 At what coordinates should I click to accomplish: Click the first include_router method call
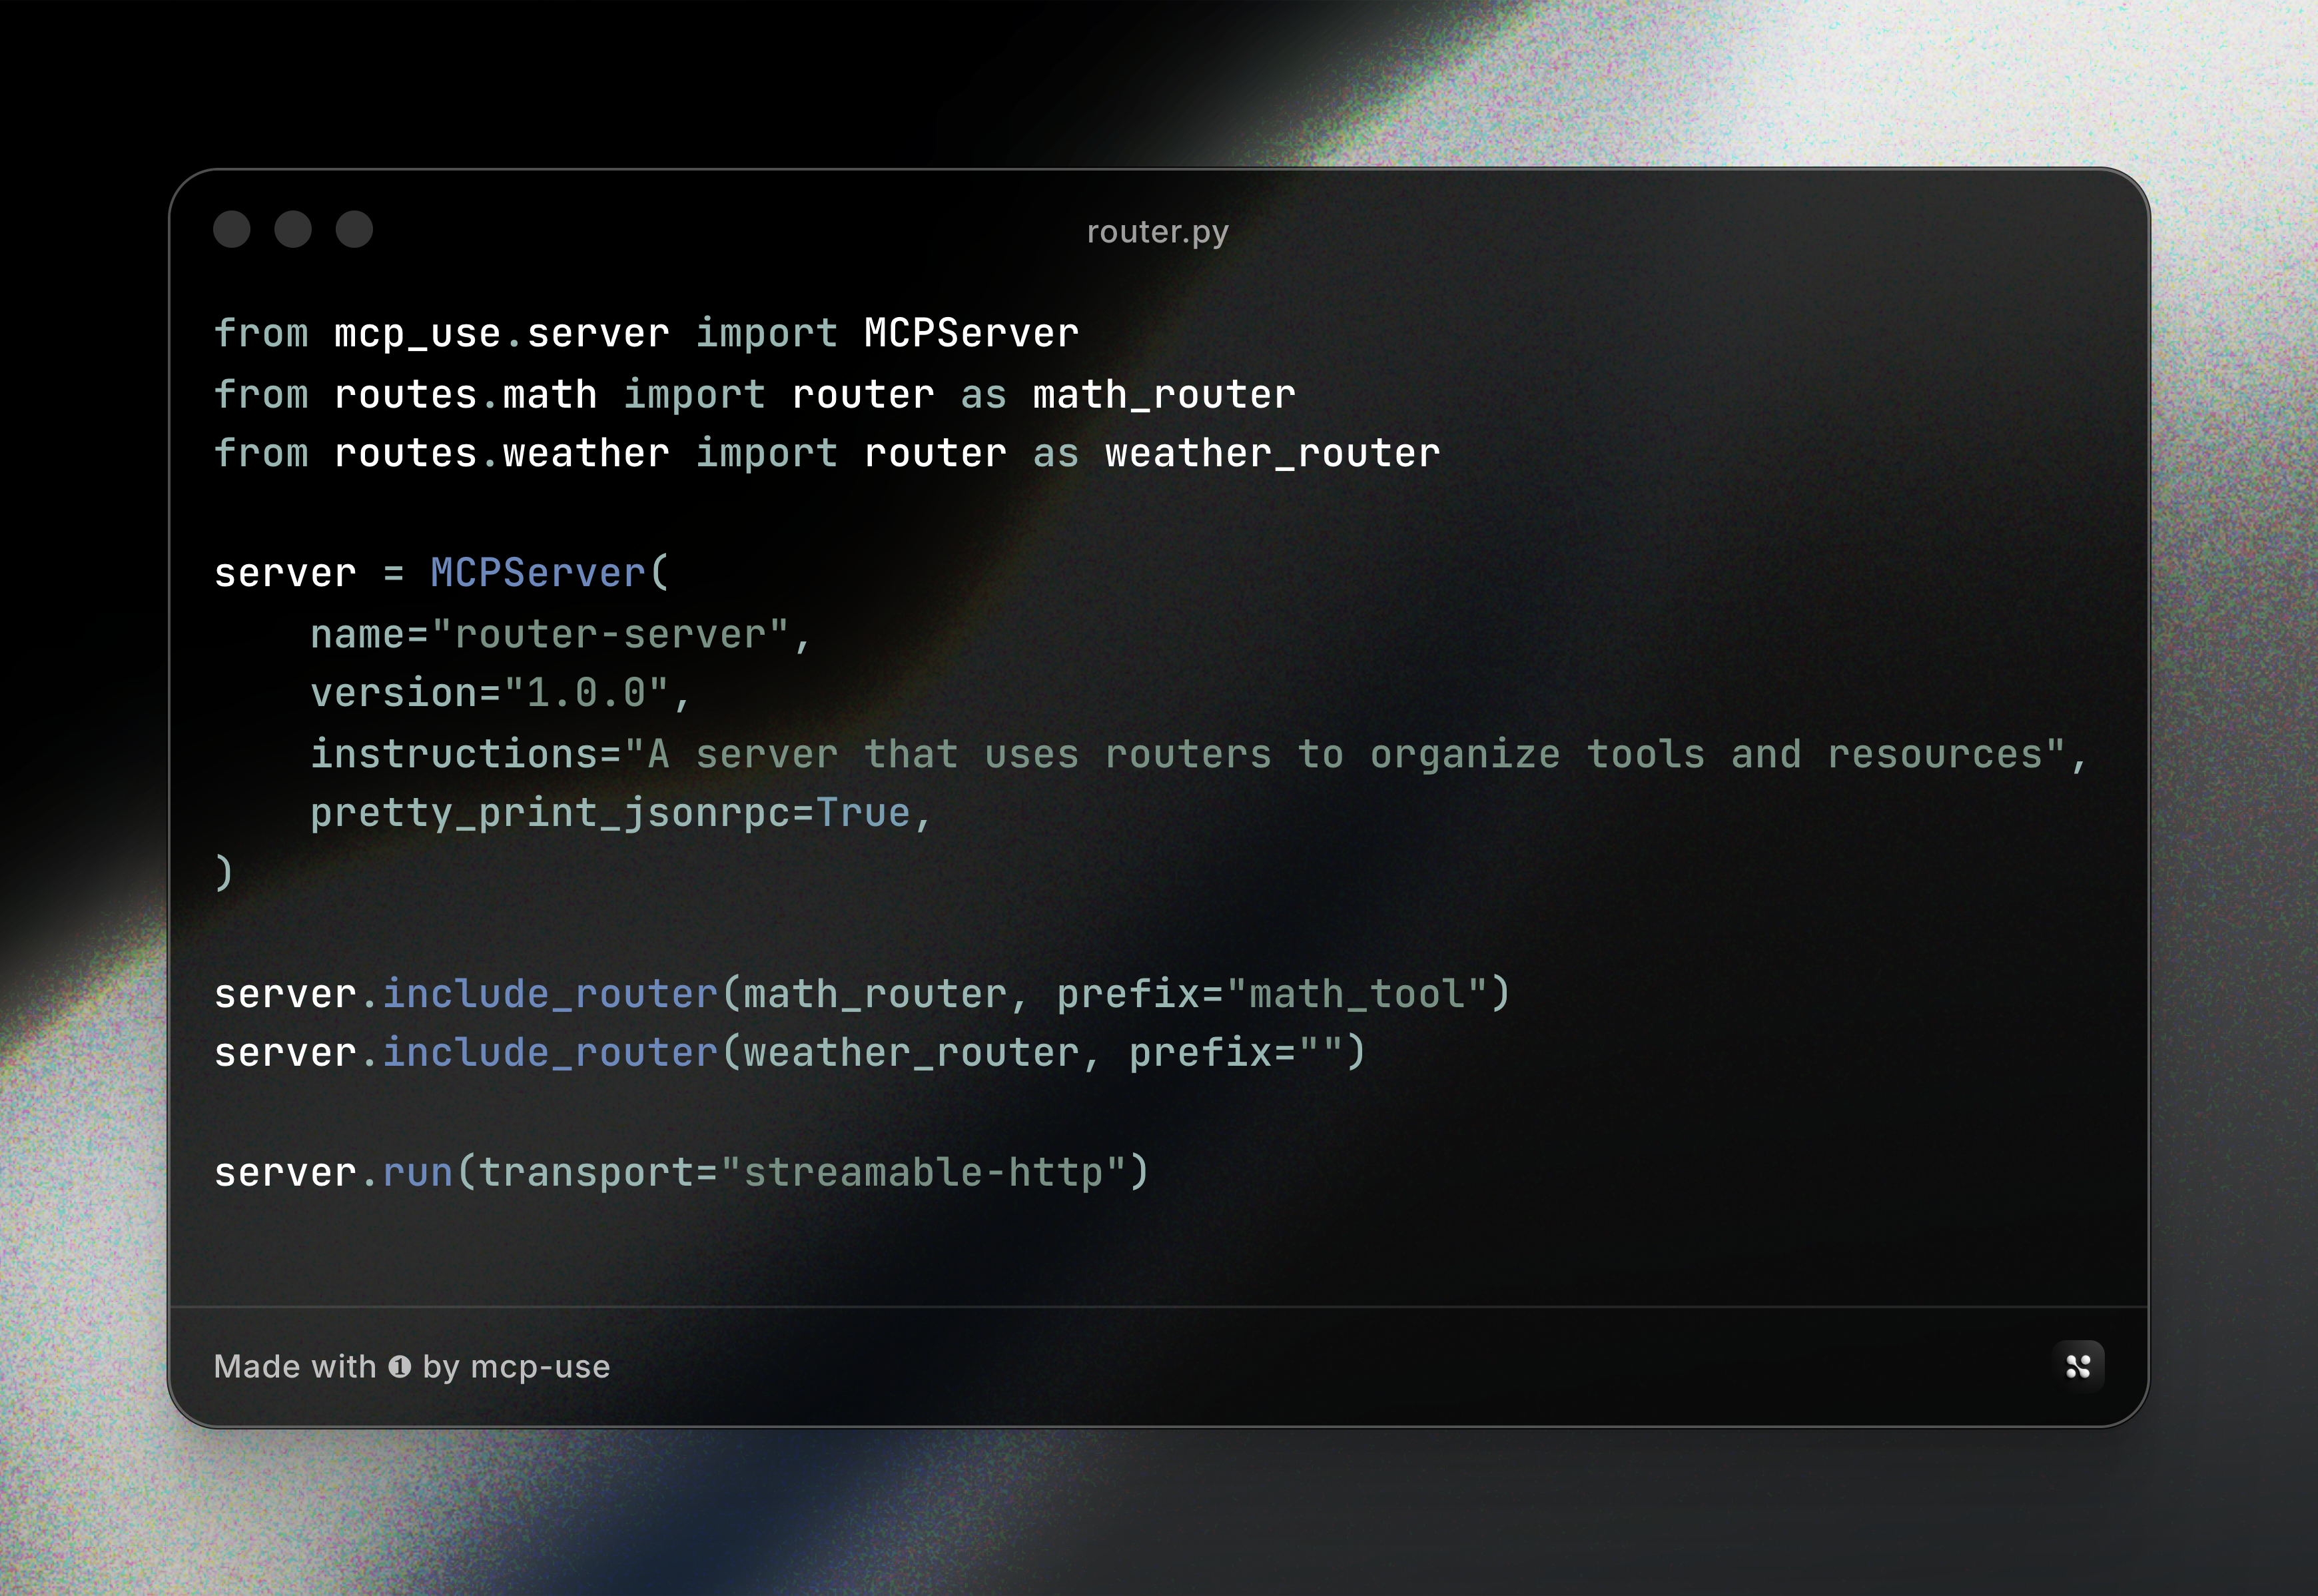tap(550, 994)
